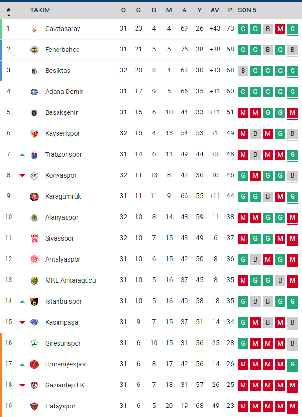
Task: Click the Galatasaray club logo
Action: tap(34, 29)
